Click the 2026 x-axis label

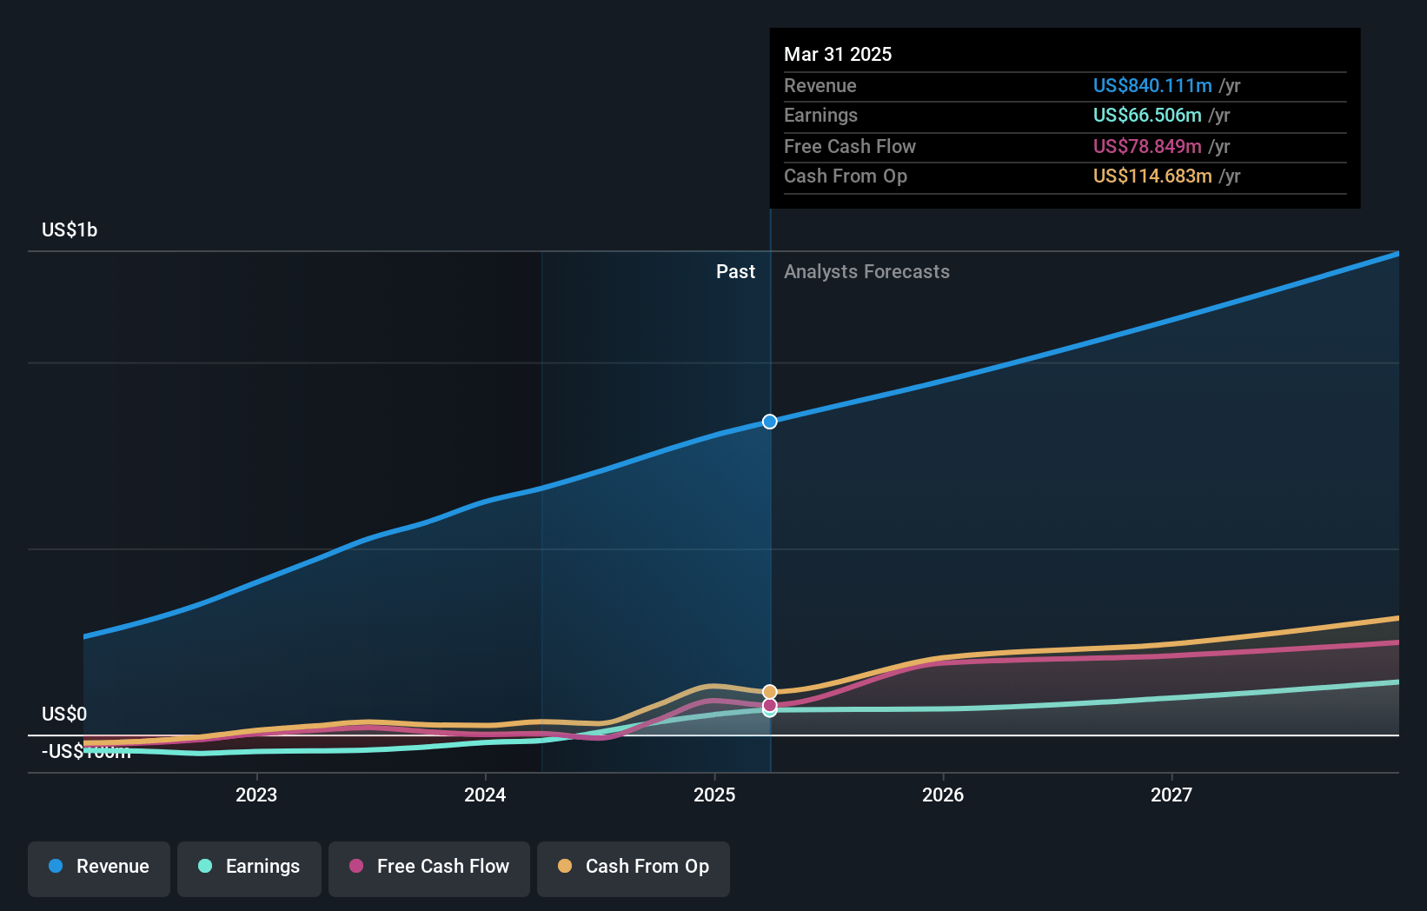(x=943, y=795)
